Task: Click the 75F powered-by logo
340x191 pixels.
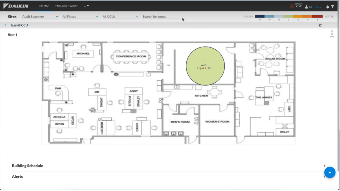Action: click(296, 6)
